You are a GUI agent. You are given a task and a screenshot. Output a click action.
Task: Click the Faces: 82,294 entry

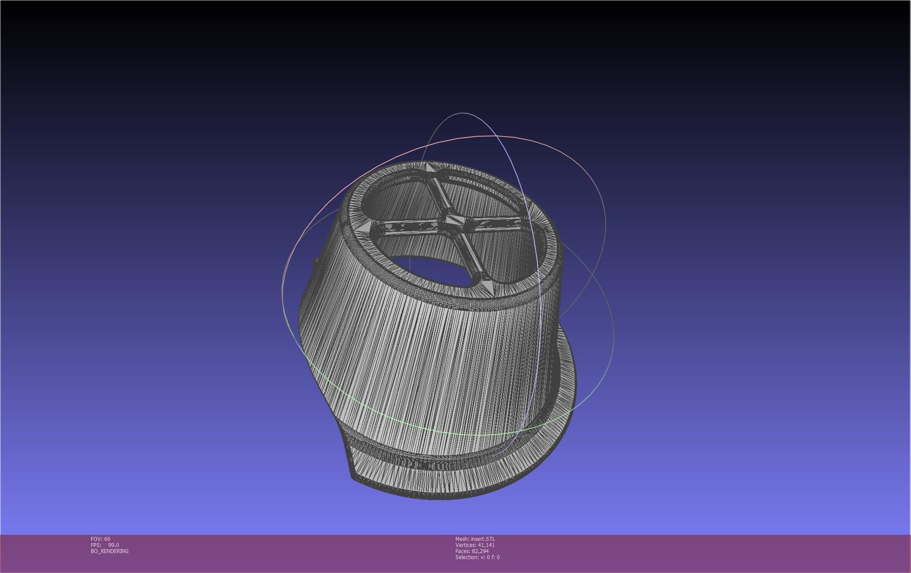(472, 551)
